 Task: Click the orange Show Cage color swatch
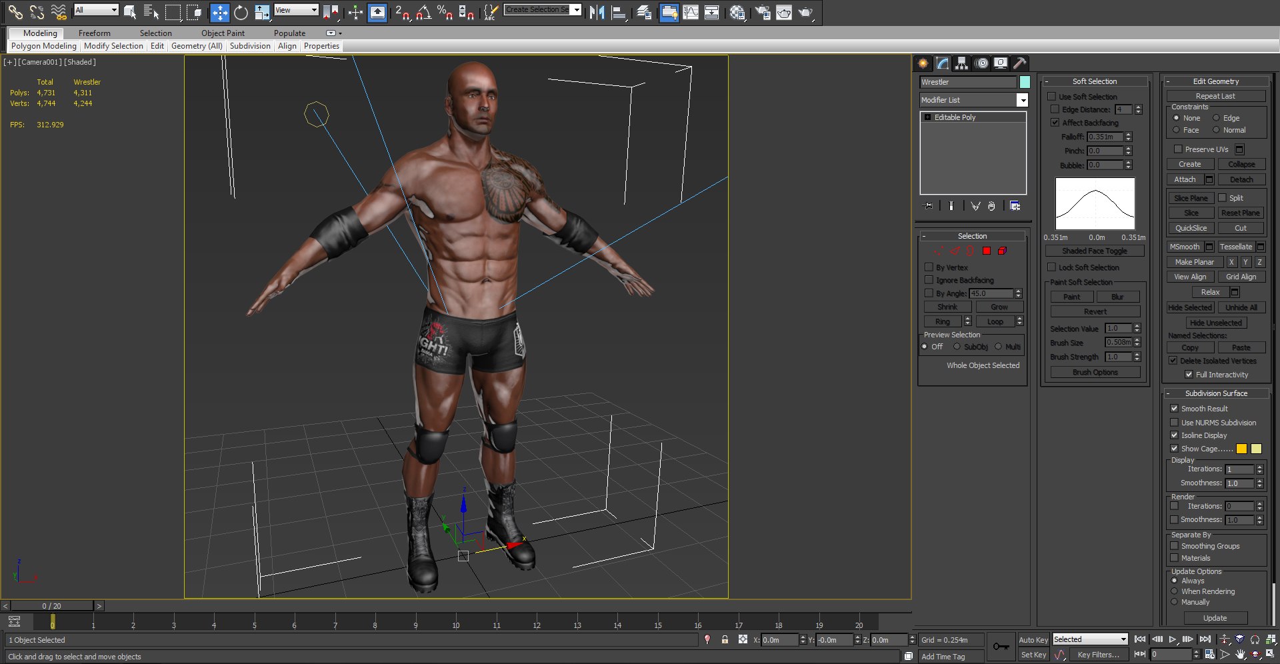coord(1241,449)
